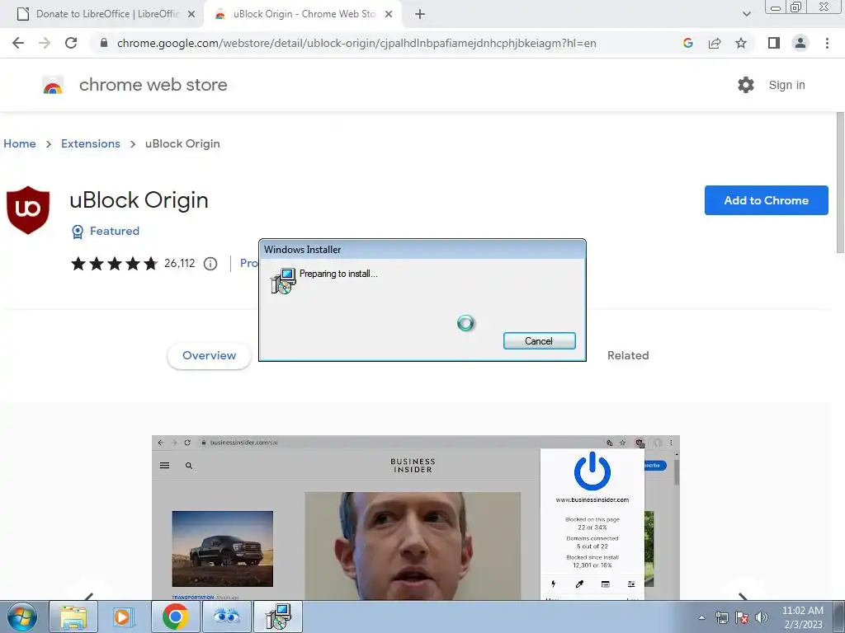
Task: Open Action Center flag icon
Action: pos(742,617)
